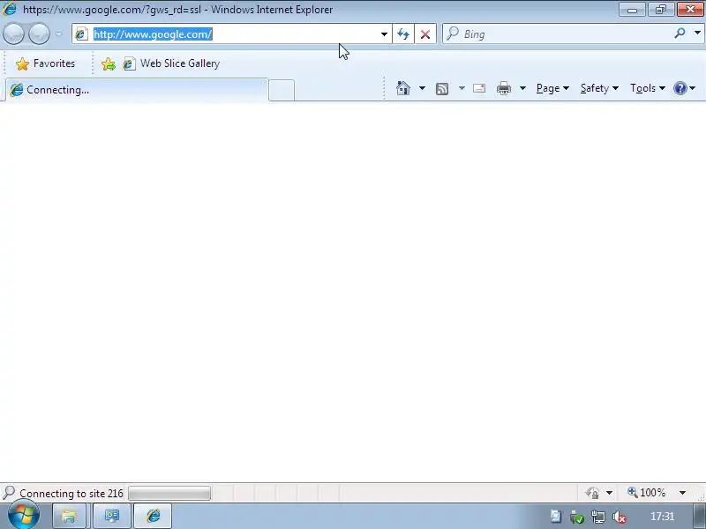Click the Show desktop button
The width and height of the screenshot is (706, 529).
pyautogui.click(x=699, y=517)
